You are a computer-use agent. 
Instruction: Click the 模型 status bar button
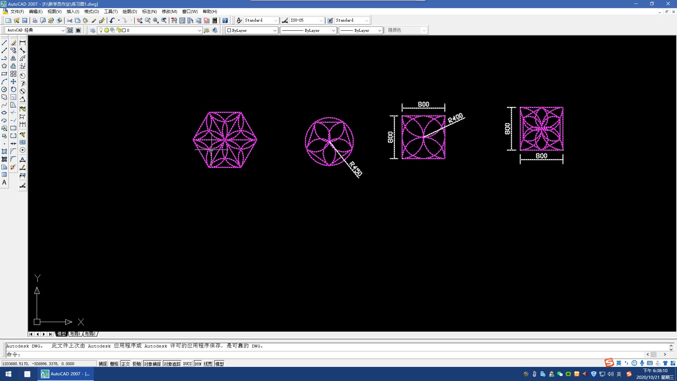tap(219, 364)
